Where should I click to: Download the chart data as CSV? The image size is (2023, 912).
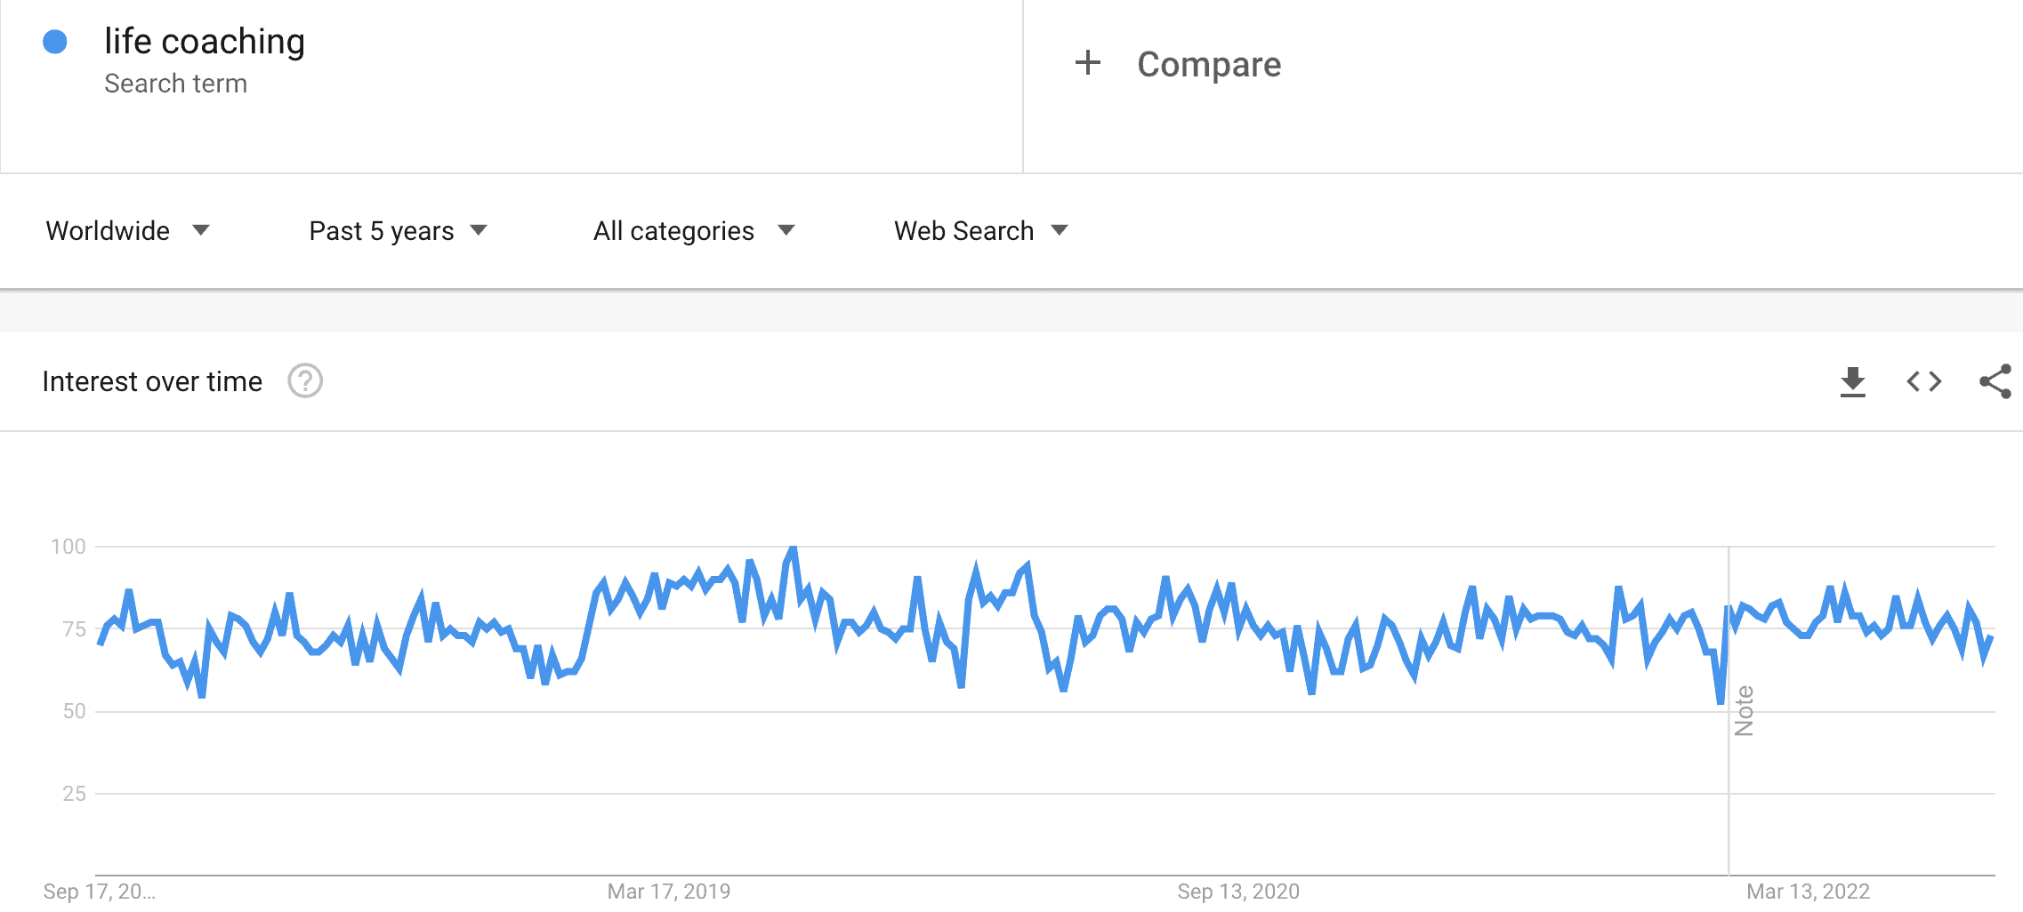point(1853,381)
